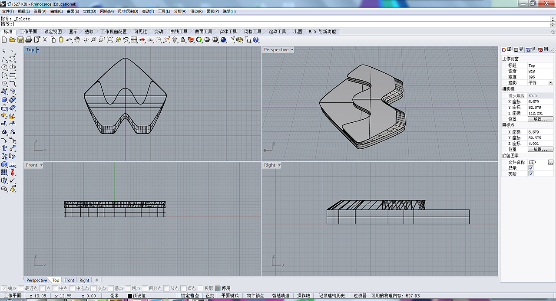Open the 曲面(S) menu
The height and width of the screenshot is (301, 556).
73,11
